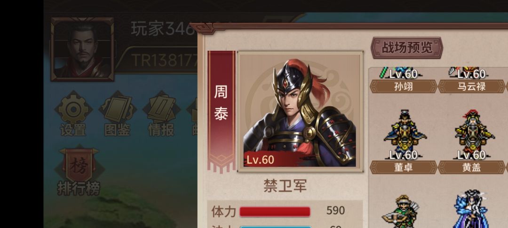508x228 pixels.
Task: Open the 图鉴 cards icon
Action: pyautogui.click(x=117, y=110)
